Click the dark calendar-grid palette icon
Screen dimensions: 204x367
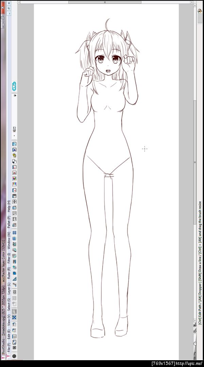14,196
